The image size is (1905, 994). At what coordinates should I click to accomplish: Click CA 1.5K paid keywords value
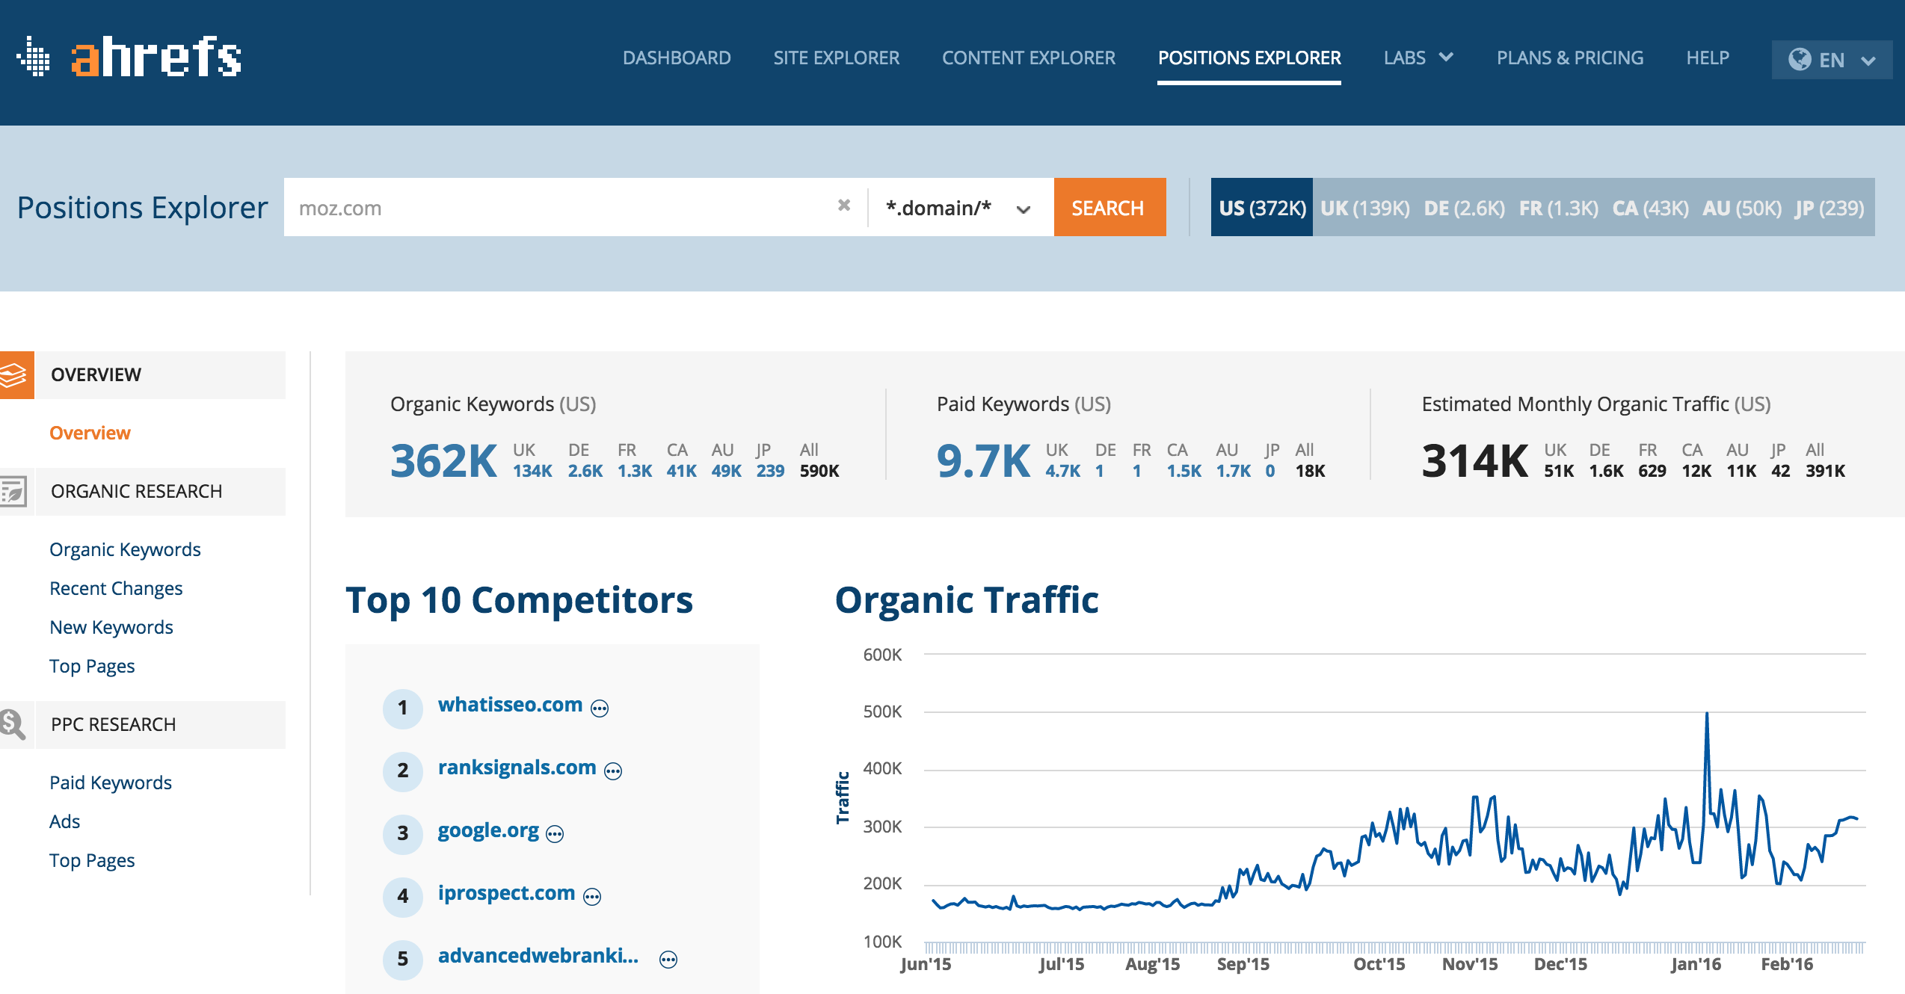click(1184, 471)
